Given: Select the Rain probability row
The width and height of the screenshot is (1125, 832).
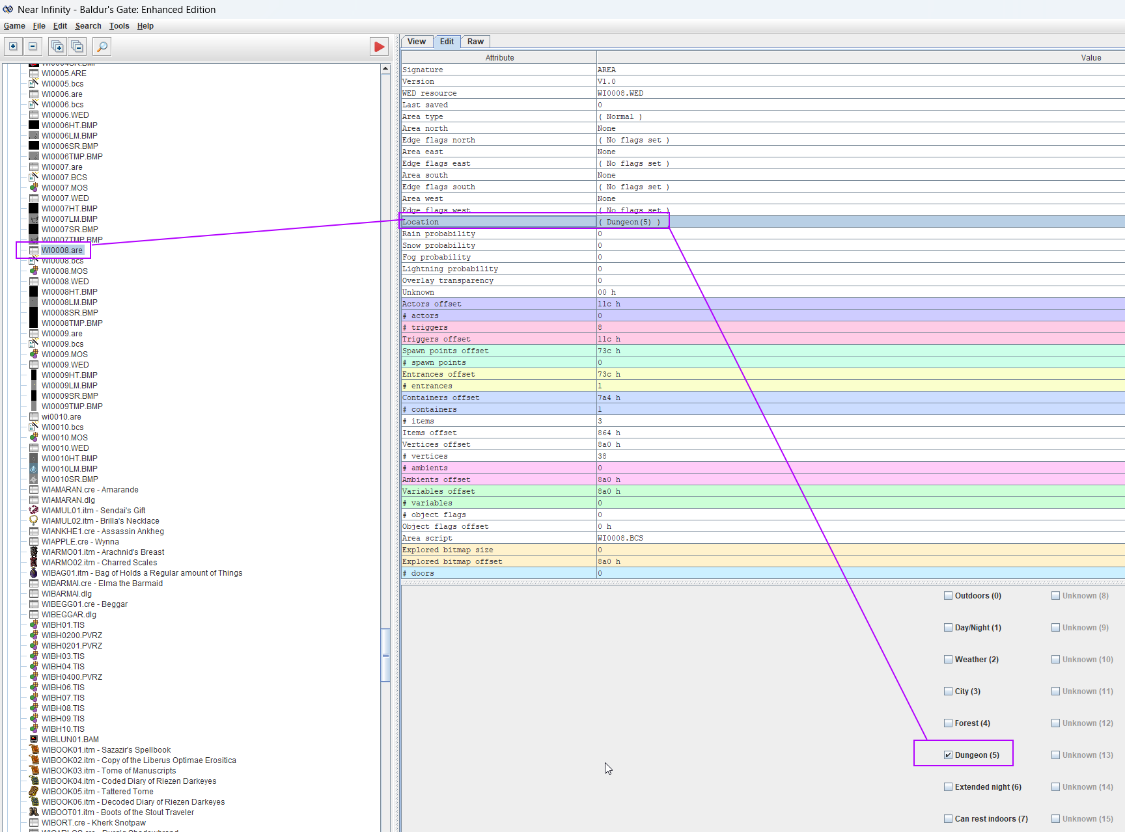Looking at the screenshot, I should pyautogui.click(x=763, y=234).
